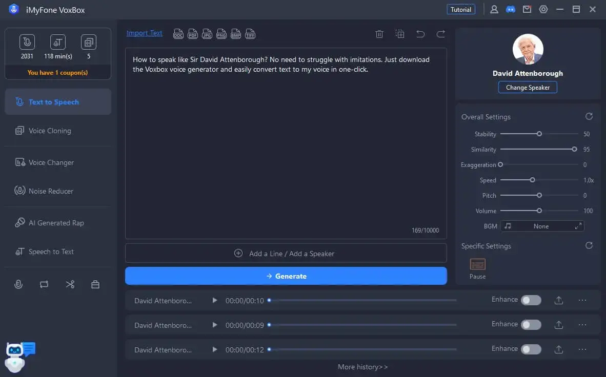Import a BMP image
The image size is (606, 377).
pyautogui.click(x=236, y=34)
